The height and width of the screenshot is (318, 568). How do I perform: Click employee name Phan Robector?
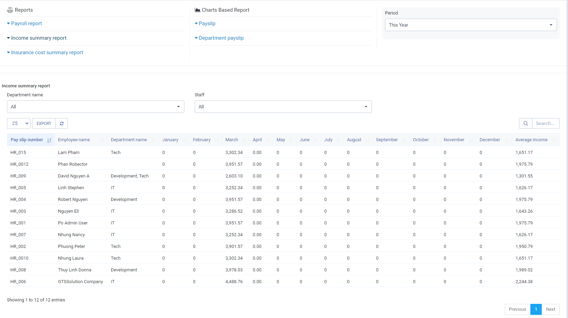pyautogui.click(x=73, y=164)
